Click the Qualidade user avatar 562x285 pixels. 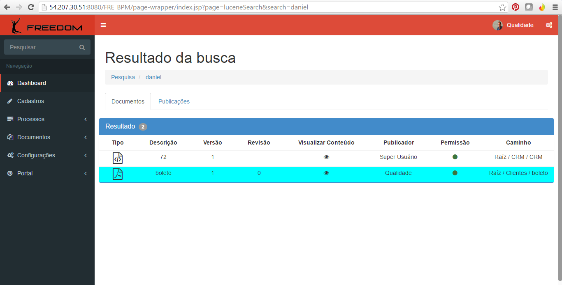[497, 25]
